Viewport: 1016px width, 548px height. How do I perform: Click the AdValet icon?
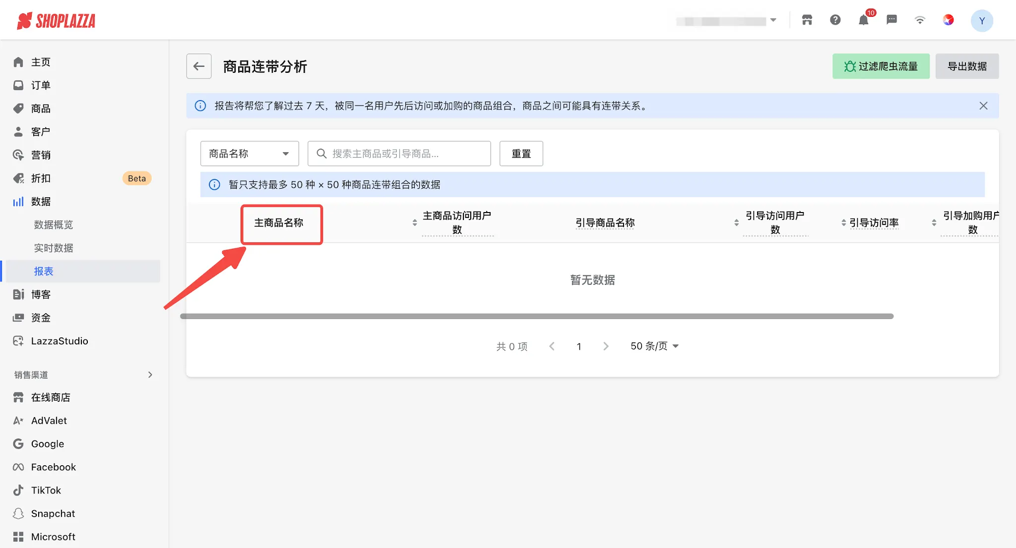pos(18,421)
